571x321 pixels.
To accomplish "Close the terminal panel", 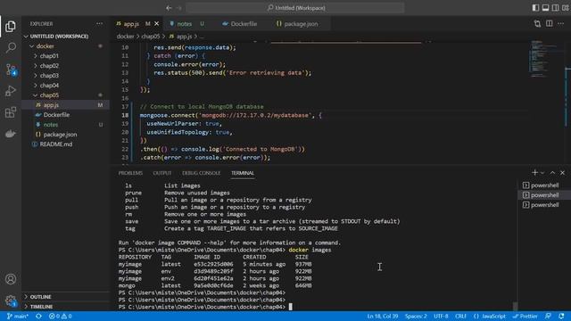I will (x=562, y=172).
